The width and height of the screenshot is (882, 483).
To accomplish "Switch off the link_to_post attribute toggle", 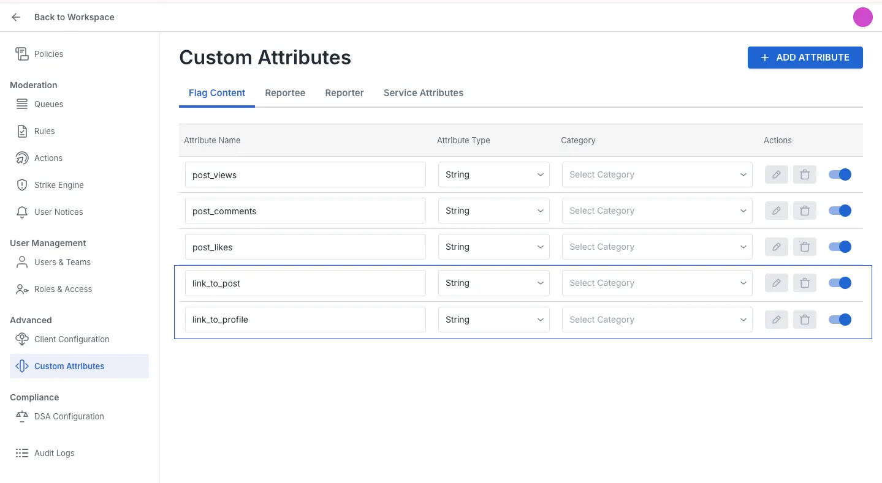I will tap(840, 283).
